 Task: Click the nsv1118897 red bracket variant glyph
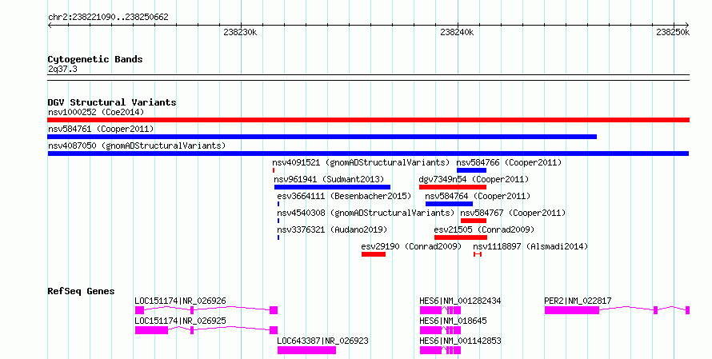pyautogui.click(x=478, y=254)
